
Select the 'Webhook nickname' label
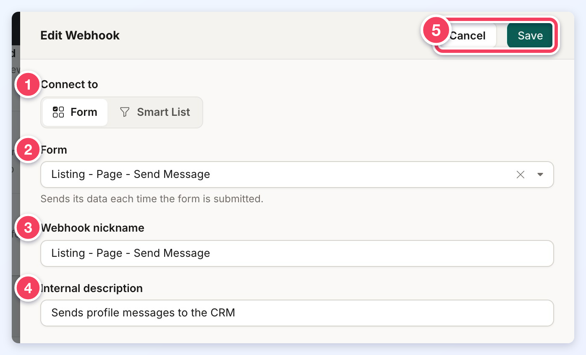tap(92, 228)
